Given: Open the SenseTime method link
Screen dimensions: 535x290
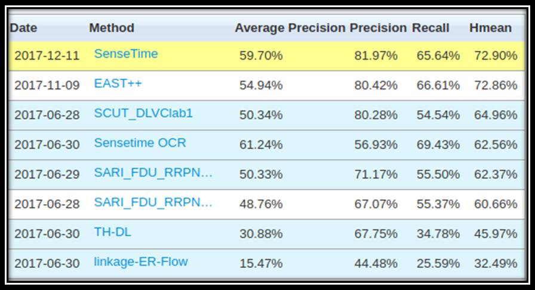Looking at the screenshot, I should (x=126, y=54).
